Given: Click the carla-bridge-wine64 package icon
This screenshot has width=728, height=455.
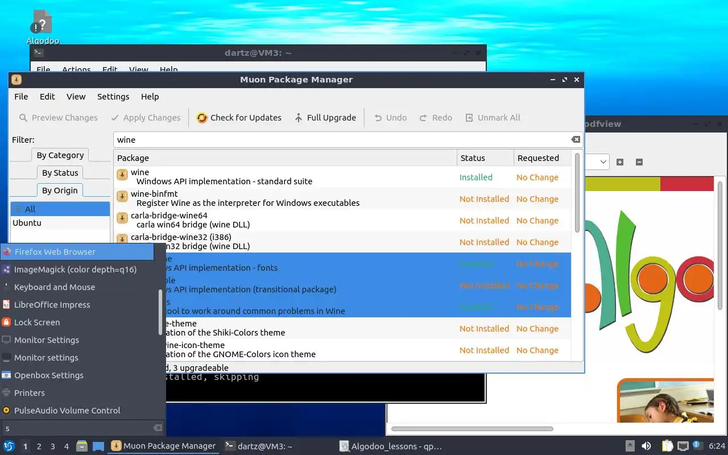Looking at the screenshot, I should tap(122, 218).
